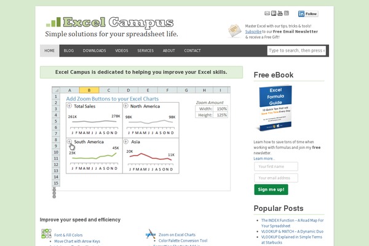Open the BLOG menu item
The image size is (369, 246).
pyautogui.click(x=69, y=50)
